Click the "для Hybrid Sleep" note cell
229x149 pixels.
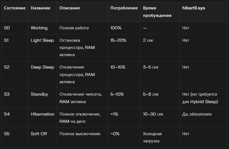[200, 101]
